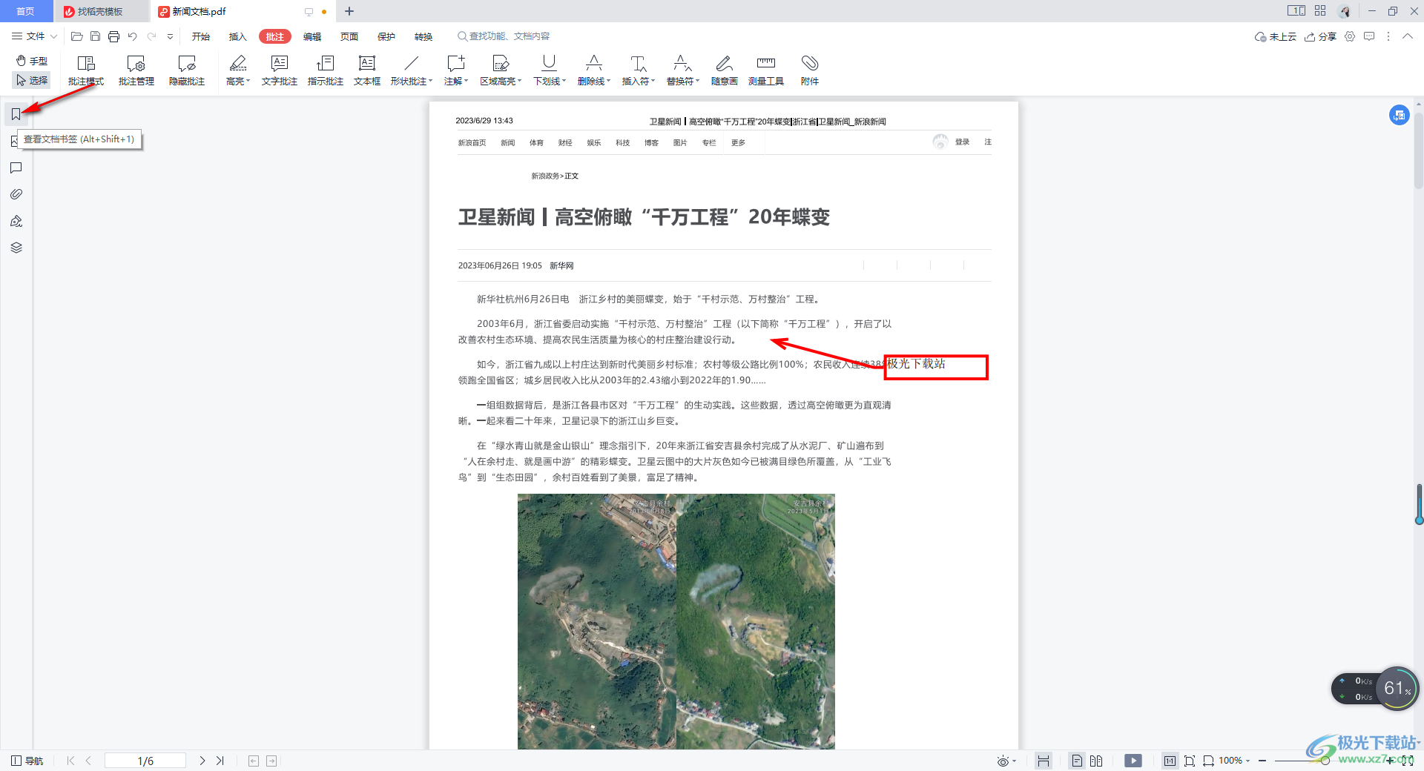Select the 文本框 text box tool
Image resolution: width=1424 pixels, height=771 pixels.
click(367, 71)
